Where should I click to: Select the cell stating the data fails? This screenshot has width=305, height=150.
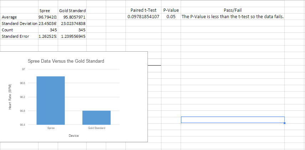232,17
